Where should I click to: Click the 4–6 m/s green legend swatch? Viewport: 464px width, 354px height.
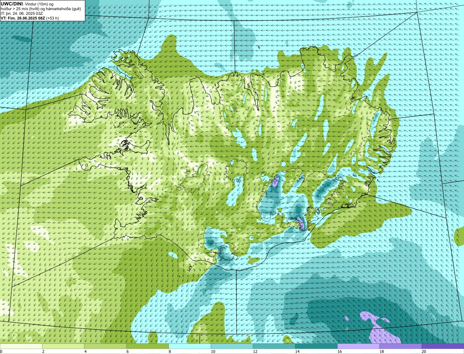105,346
